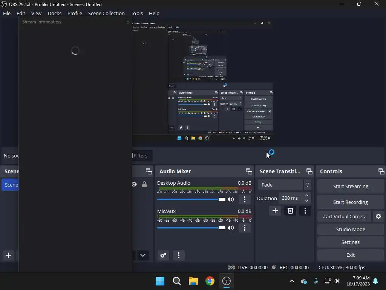The height and width of the screenshot is (290, 386).
Task: Open Mic/Aux options menu
Action: (244, 228)
